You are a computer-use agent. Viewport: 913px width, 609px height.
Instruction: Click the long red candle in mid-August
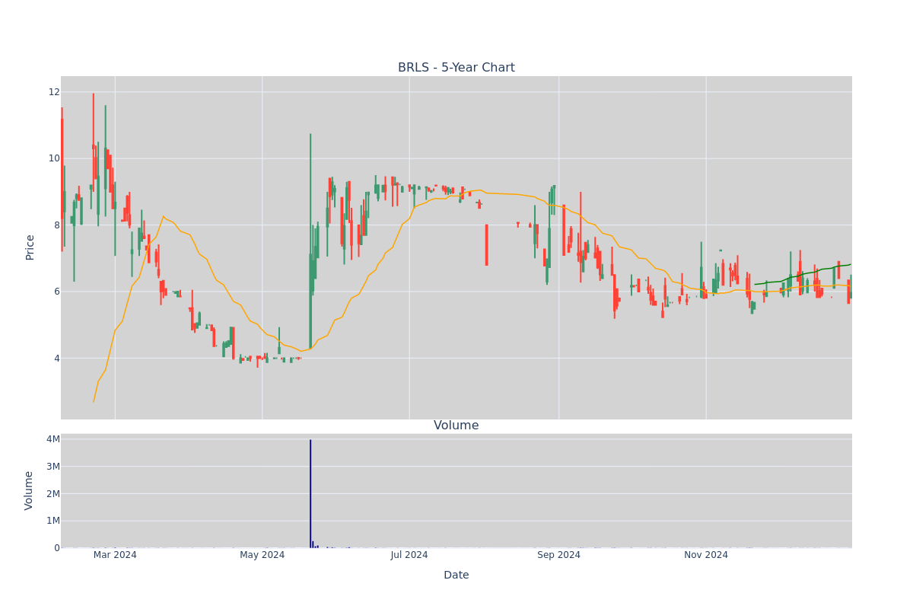[487, 245]
